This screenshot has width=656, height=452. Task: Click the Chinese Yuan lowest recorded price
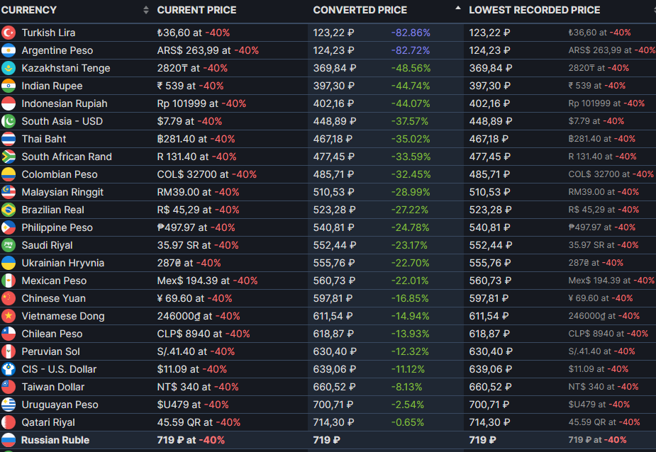click(x=489, y=298)
